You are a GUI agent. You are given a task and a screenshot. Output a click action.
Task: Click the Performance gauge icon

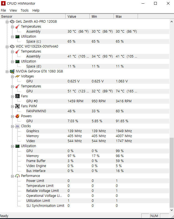coord(17,176)
